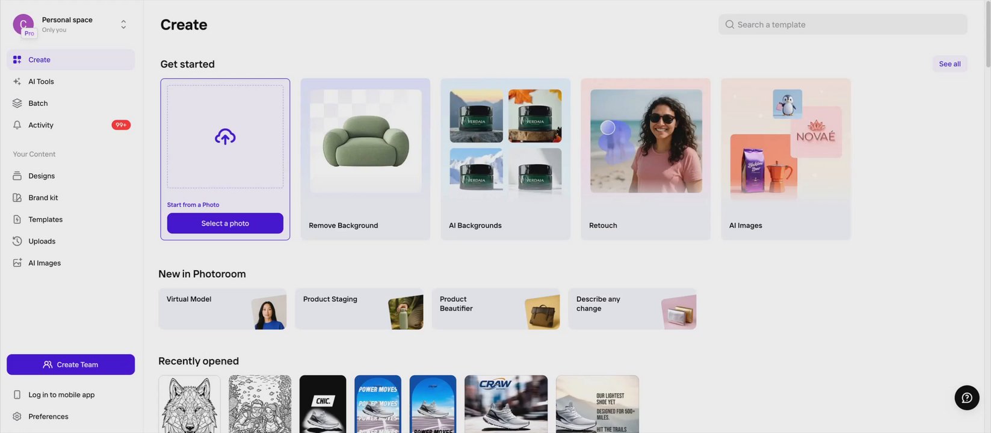The image size is (991, 433).
Task: Click the Create Team button
Action: (70, 364)
